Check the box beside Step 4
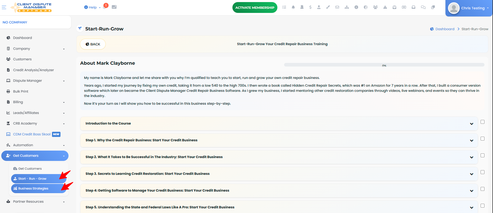Viewport: 493px width, 213px height. point(482,189)
